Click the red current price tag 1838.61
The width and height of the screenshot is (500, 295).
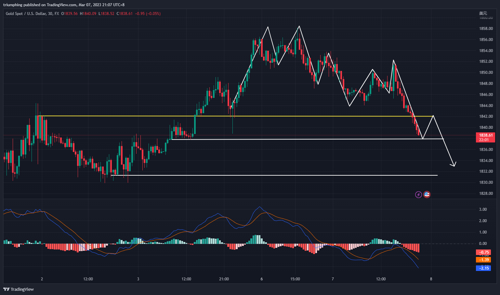tap(486, 135)
